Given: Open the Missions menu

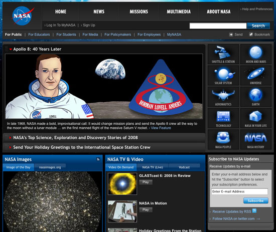Looking at the screenshot, I should coord(139,12).
